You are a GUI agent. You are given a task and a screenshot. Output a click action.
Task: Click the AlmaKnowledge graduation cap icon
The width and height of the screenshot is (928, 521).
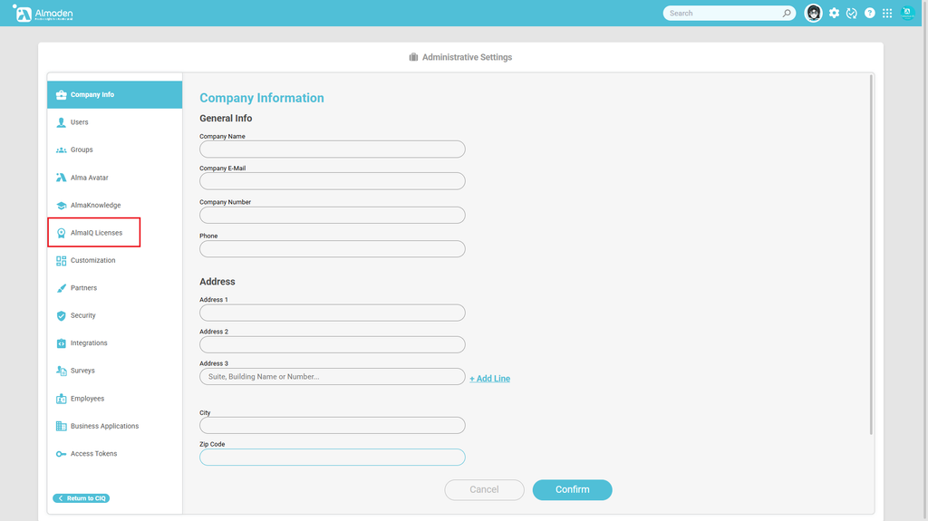[61, 206]
